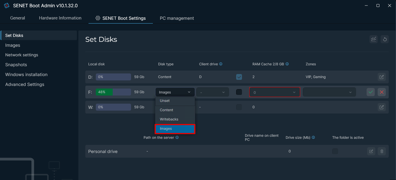The height and width of the screenshot is (180, 396).
Task: Close the SENET Boot Admin window
Action: click(390, 6)
